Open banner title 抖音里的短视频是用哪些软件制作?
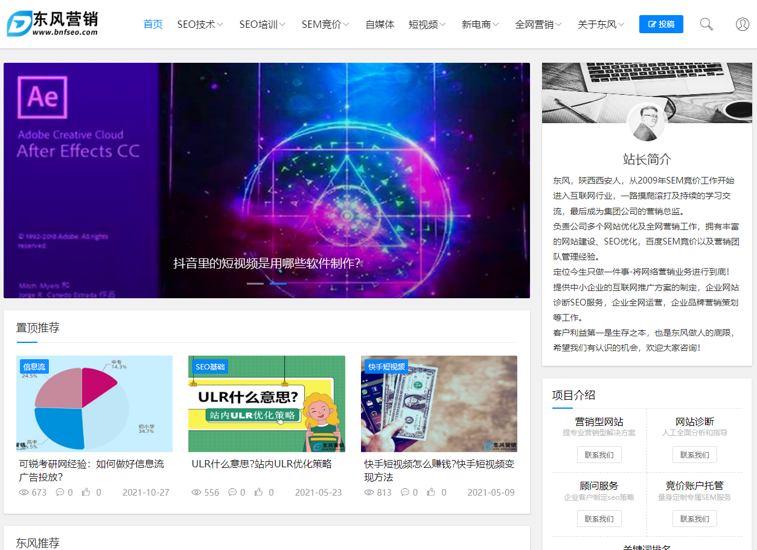The width and height of the screenshot is (757, 550). (x=267, y=263)
